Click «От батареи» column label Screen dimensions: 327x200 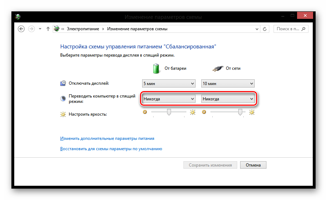click(x=175, y=68)
